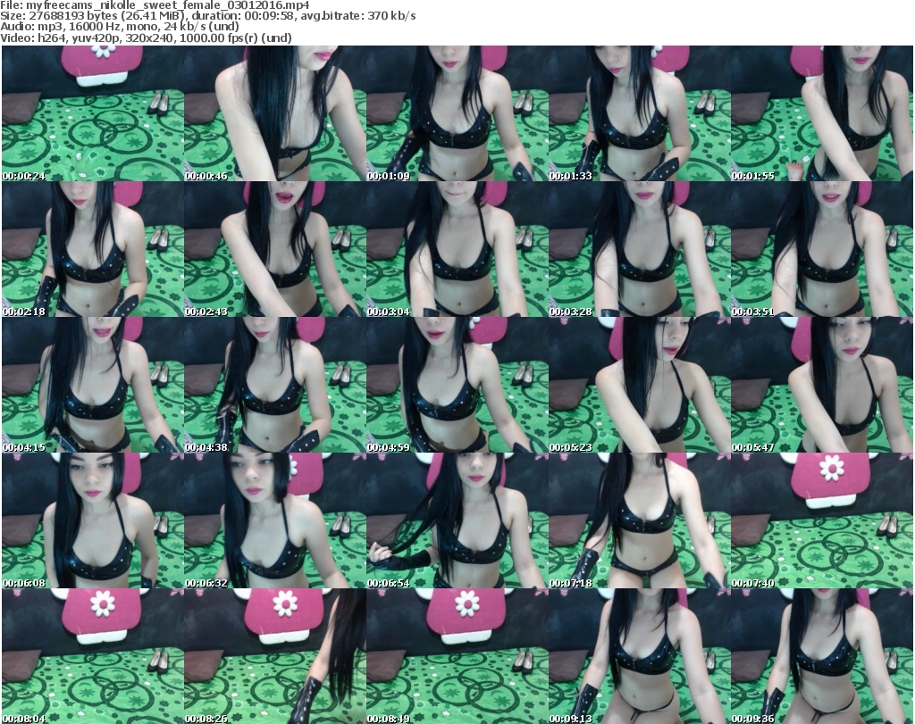
Task: Choose the frame labeled 00:03:04
Action: 457,249
